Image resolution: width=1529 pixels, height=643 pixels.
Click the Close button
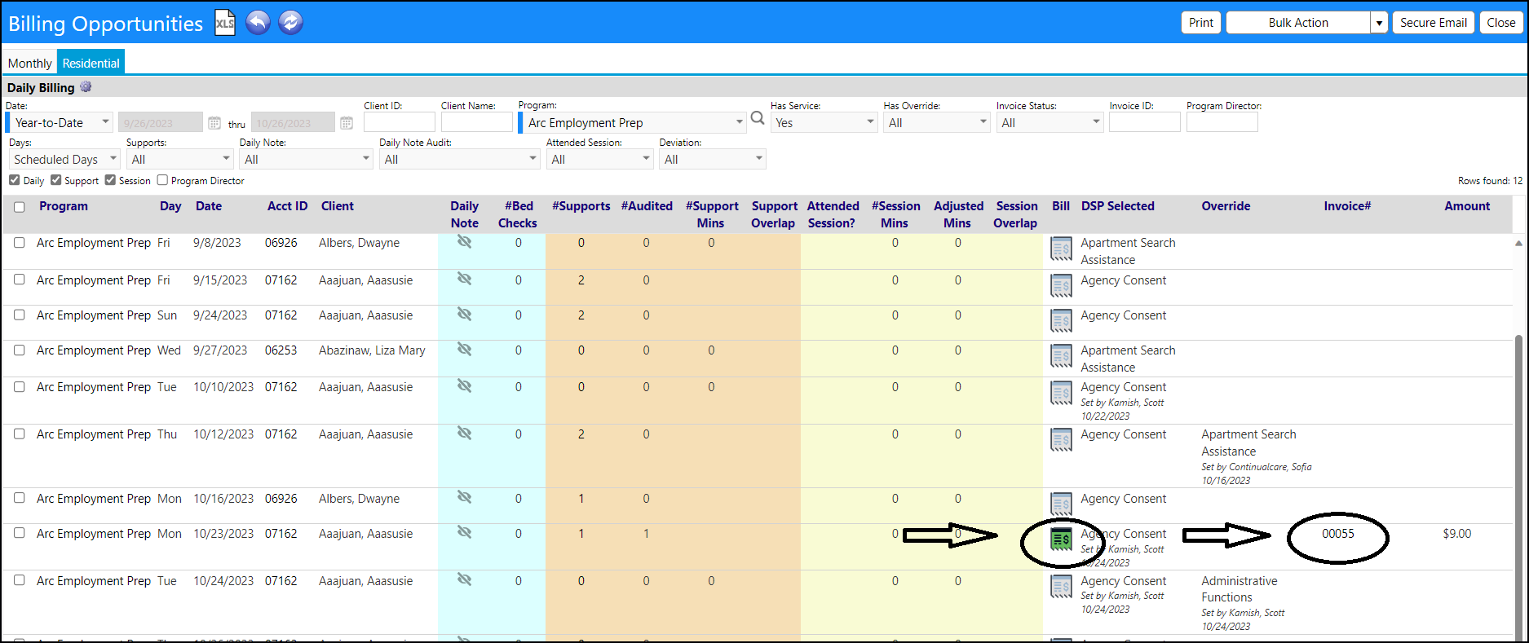[x=1500, y=23]
